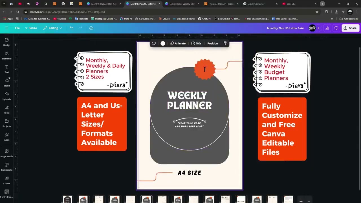
Task: Open the ChatGPT bookmark
Action: (204, 19)
